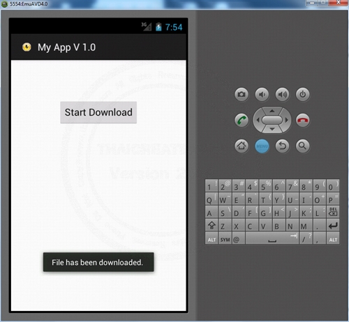This screenshot has width=349, height=322.
Task: Minimize the emulator window
Action: 312,3
